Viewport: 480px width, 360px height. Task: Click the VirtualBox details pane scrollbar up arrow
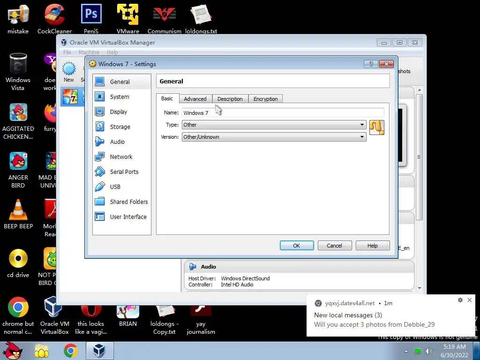pos(420,90)
